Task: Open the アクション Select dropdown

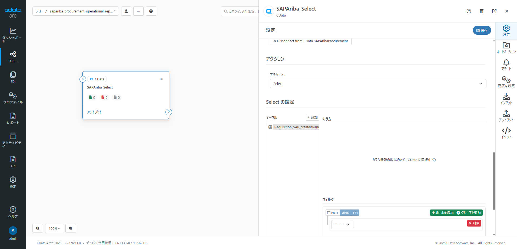Action: click(x=378, y=84)
